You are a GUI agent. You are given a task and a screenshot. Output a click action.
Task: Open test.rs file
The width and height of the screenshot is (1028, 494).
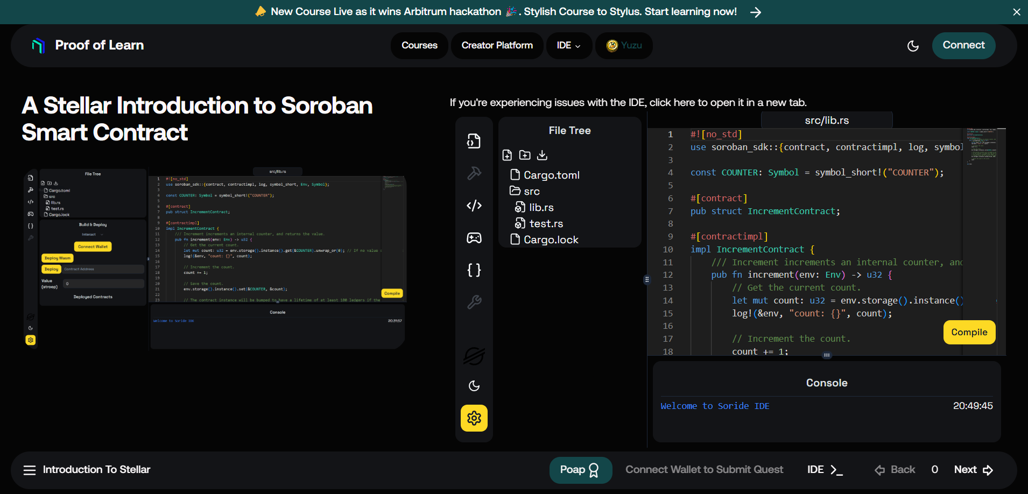tap(539, 223)
